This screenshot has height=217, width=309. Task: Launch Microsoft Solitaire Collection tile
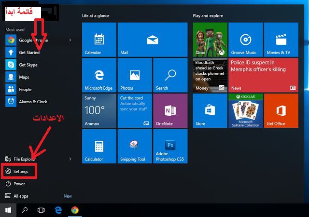tap(246, 110)
